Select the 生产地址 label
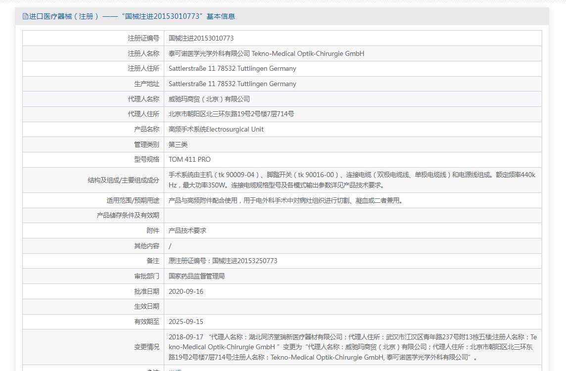This screenshot has height=371, width=566. [146, 84]
